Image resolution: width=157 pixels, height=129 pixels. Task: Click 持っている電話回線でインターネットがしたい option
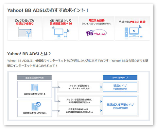point(79,87)
